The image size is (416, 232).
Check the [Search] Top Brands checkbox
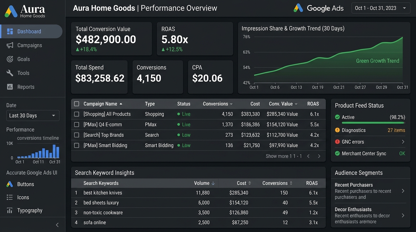[x=77, y=135]
